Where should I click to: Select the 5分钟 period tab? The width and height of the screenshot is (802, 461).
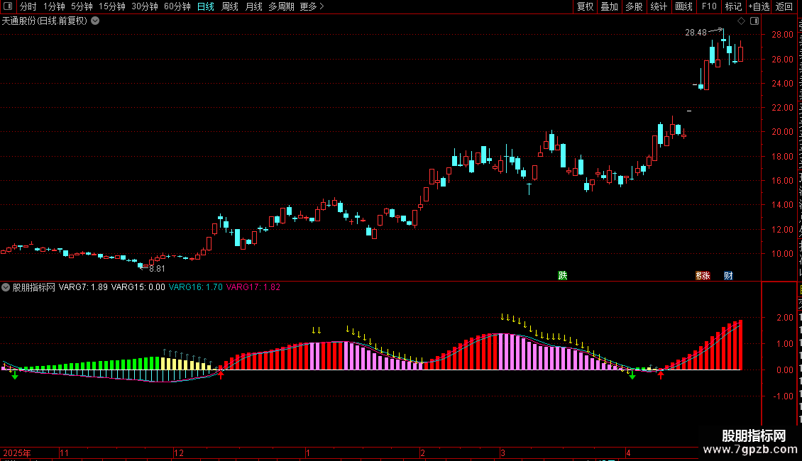tap(82, 6)
